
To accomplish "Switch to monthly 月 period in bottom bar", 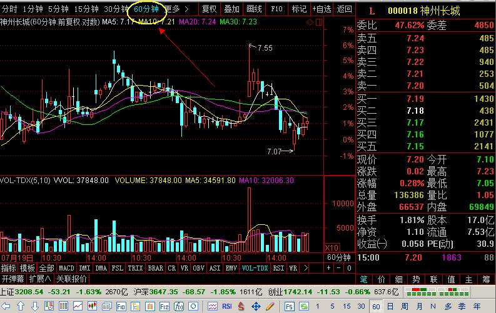I will [419, 306].
